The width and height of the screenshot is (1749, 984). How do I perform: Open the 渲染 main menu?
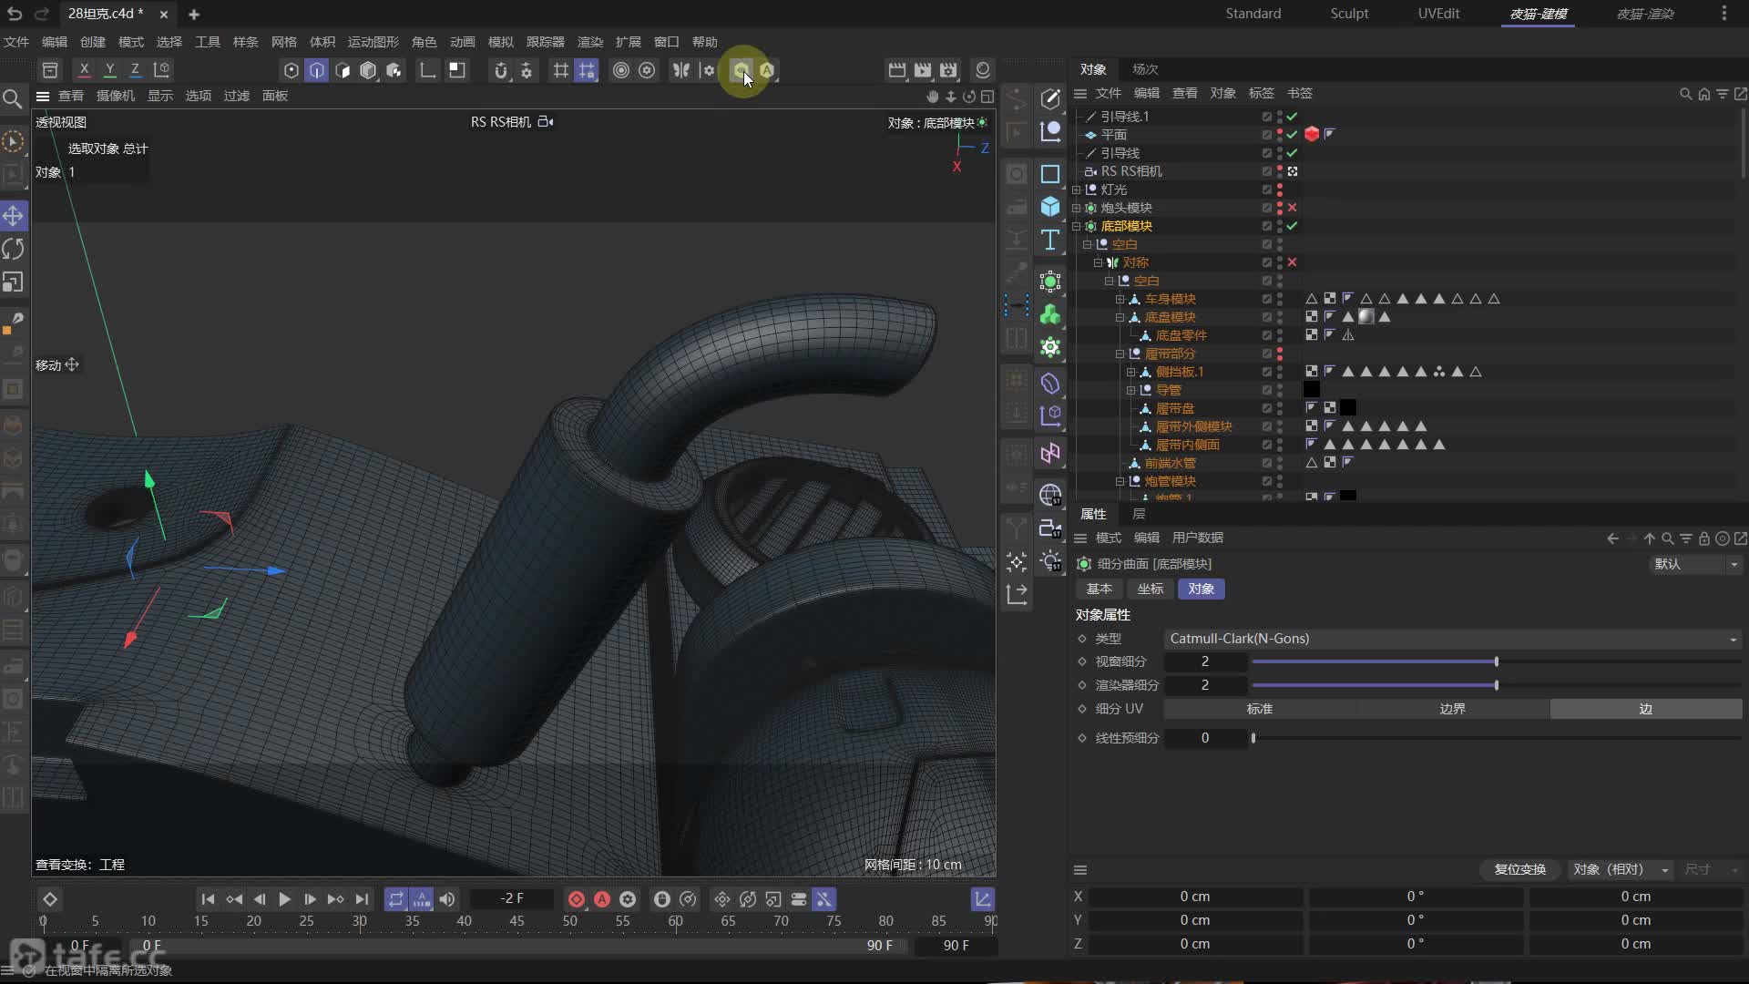(x=589, y=42)
